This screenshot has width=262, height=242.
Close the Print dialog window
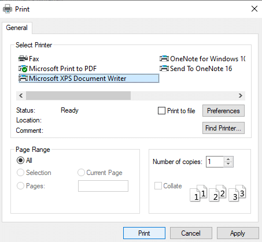coord(254,9)
